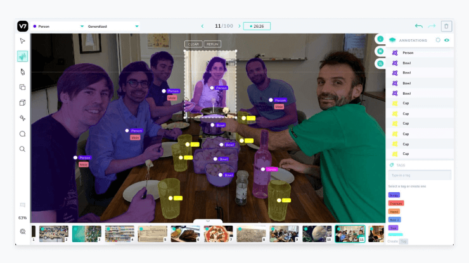
Task: Select the keypoint skeleton tool
Action: pyautogui.click(x=22, y=118)
